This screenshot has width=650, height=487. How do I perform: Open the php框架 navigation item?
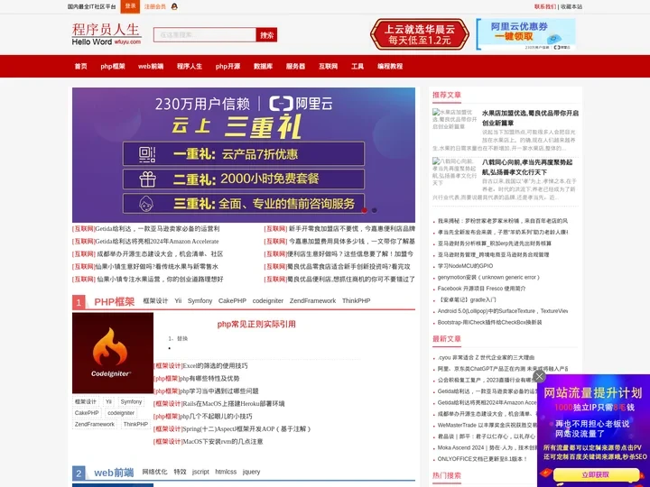(x=113, y=66)
